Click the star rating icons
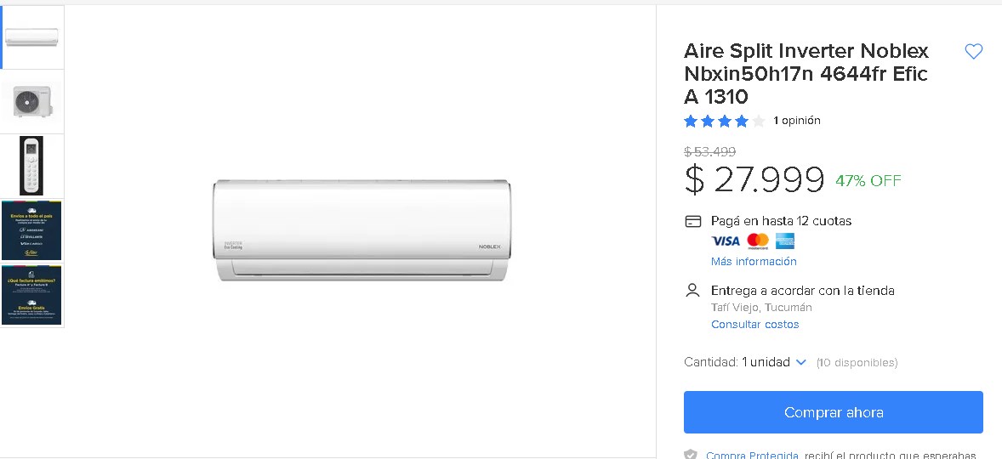The image size is (1002, 459). [x=724, y=121]
